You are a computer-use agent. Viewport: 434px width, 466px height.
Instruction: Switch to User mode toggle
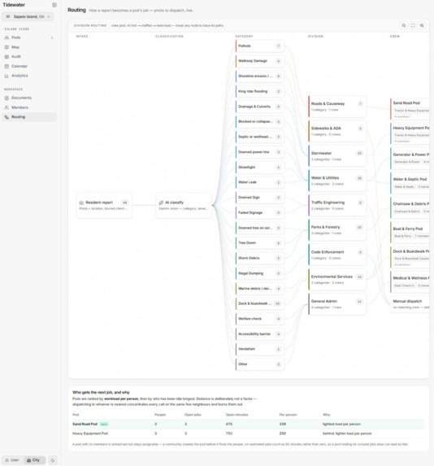tap(12, 460)
